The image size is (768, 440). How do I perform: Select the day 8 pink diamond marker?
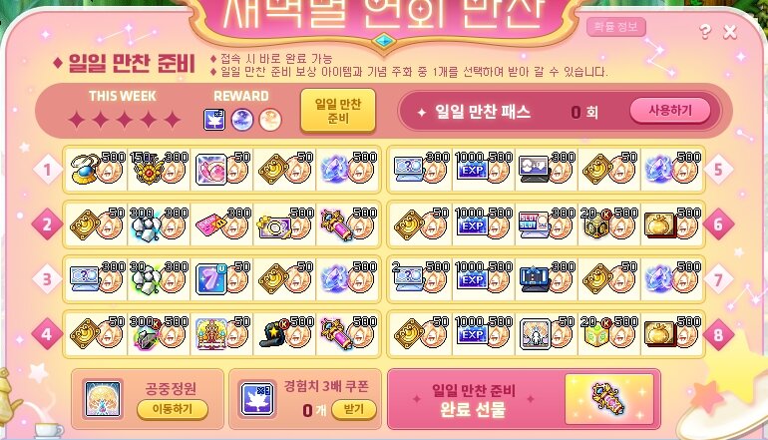718,335
